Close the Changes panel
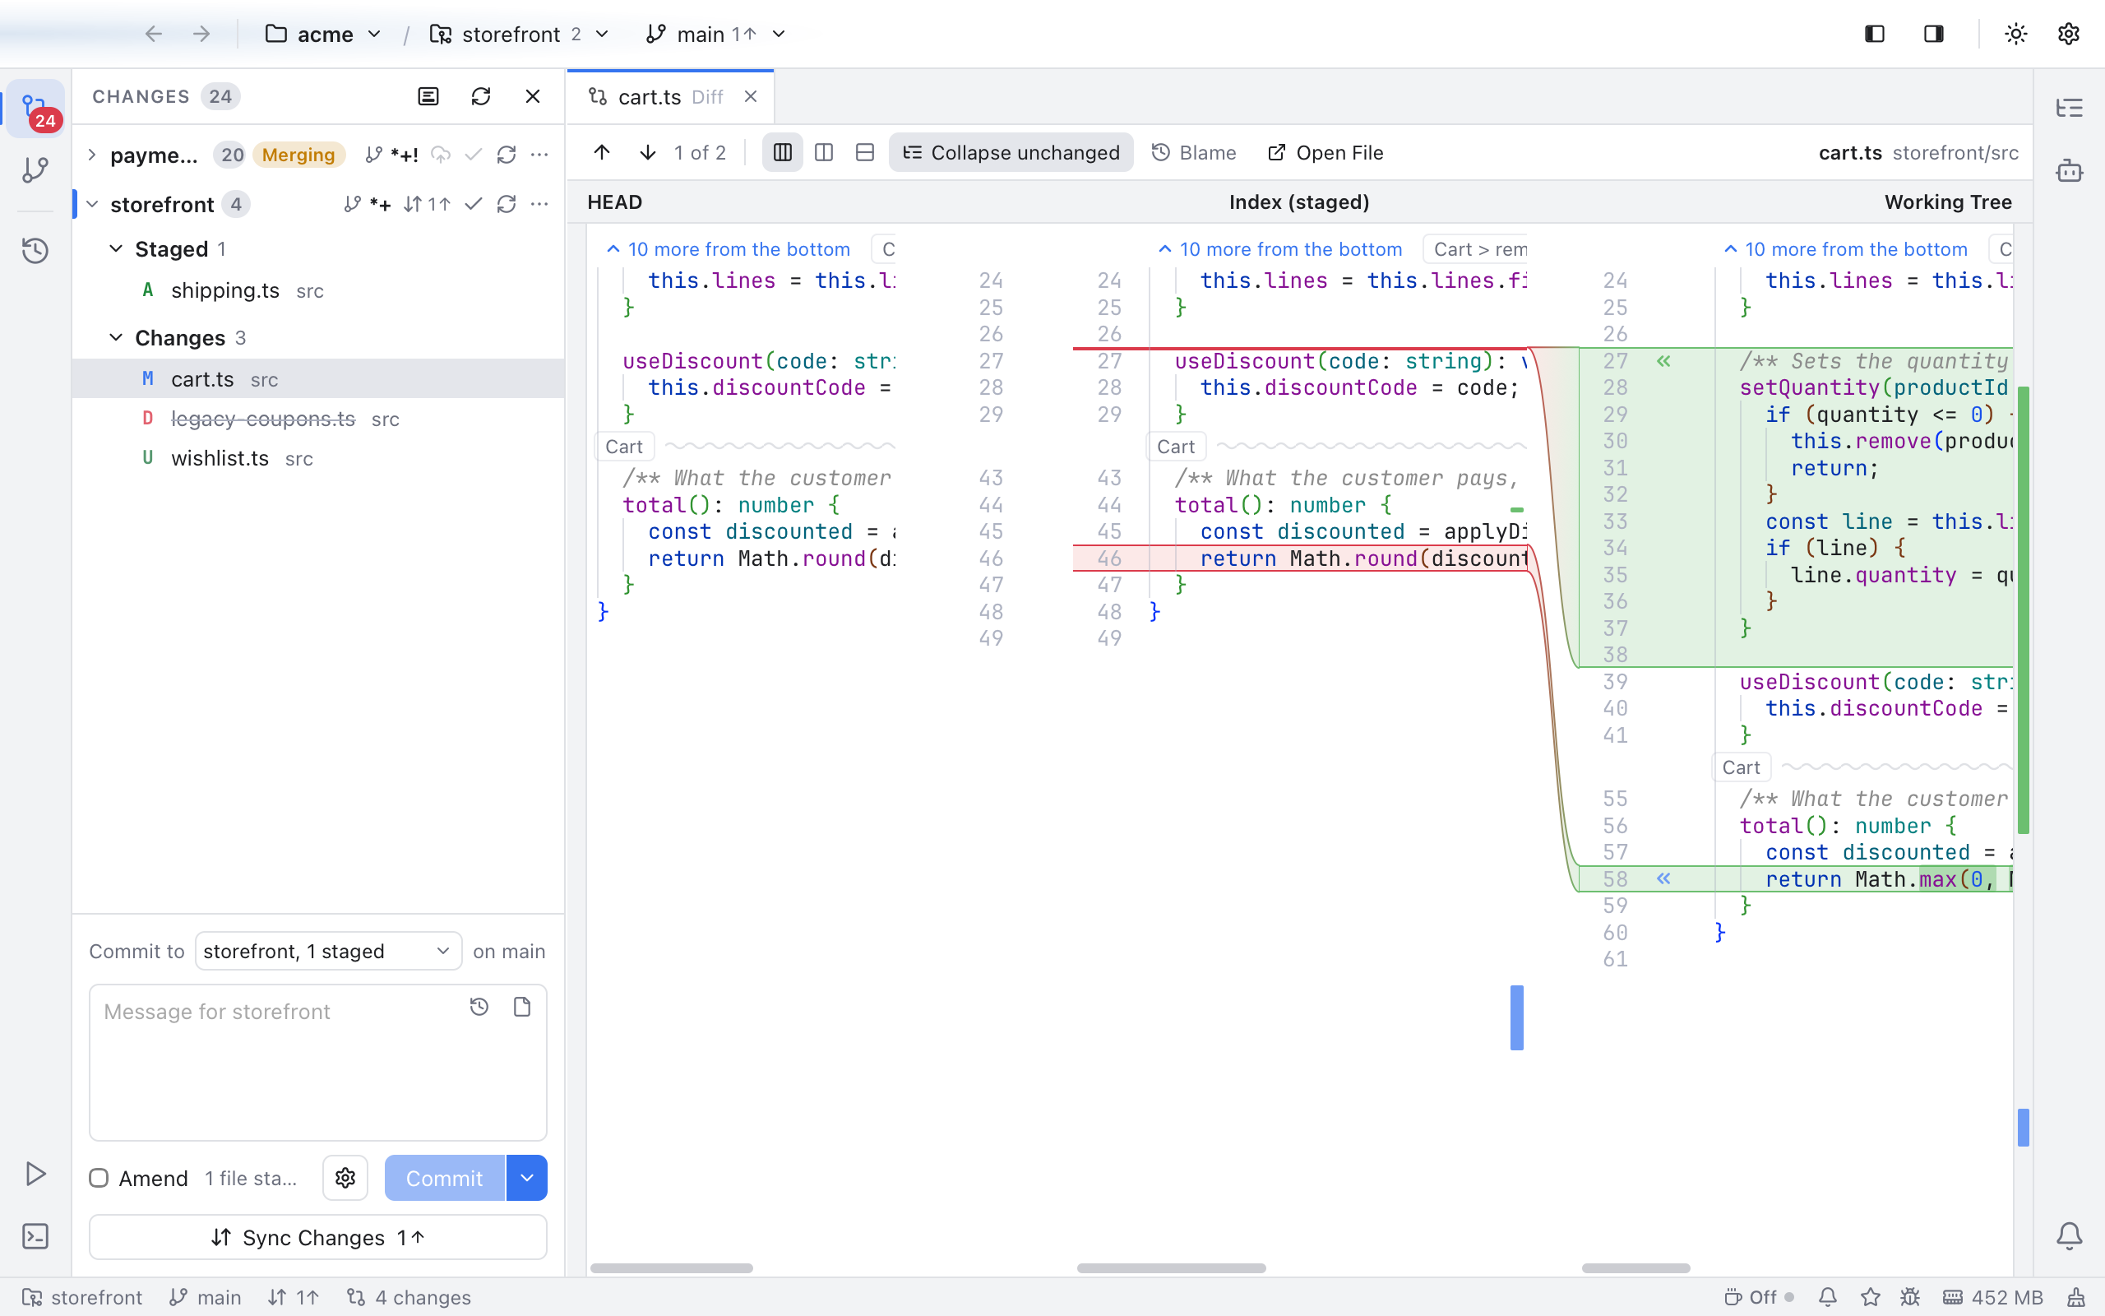This screenshot has width=2105, height=1316. [x=533, y=96]
